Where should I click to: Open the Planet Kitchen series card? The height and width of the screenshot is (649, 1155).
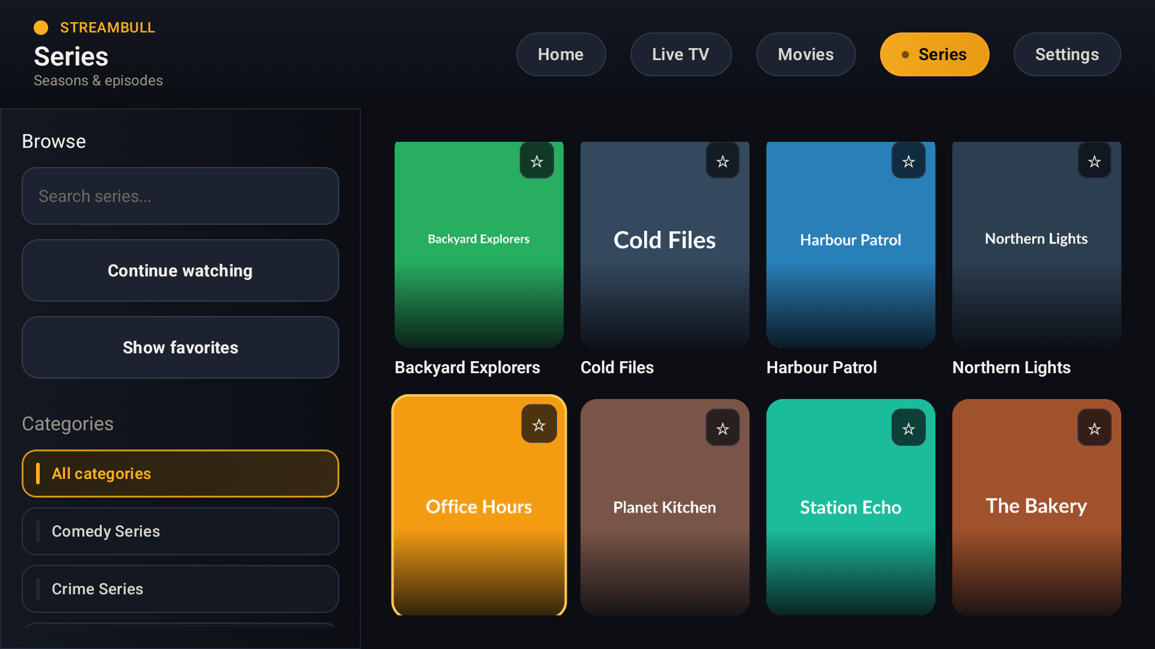[x=665, y=507]
